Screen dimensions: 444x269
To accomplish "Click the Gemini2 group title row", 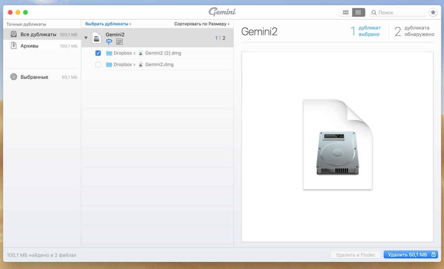I will 157,38.
